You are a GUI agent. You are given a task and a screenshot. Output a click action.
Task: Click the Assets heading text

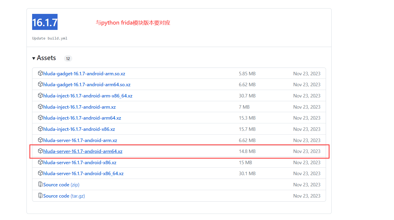46,58
